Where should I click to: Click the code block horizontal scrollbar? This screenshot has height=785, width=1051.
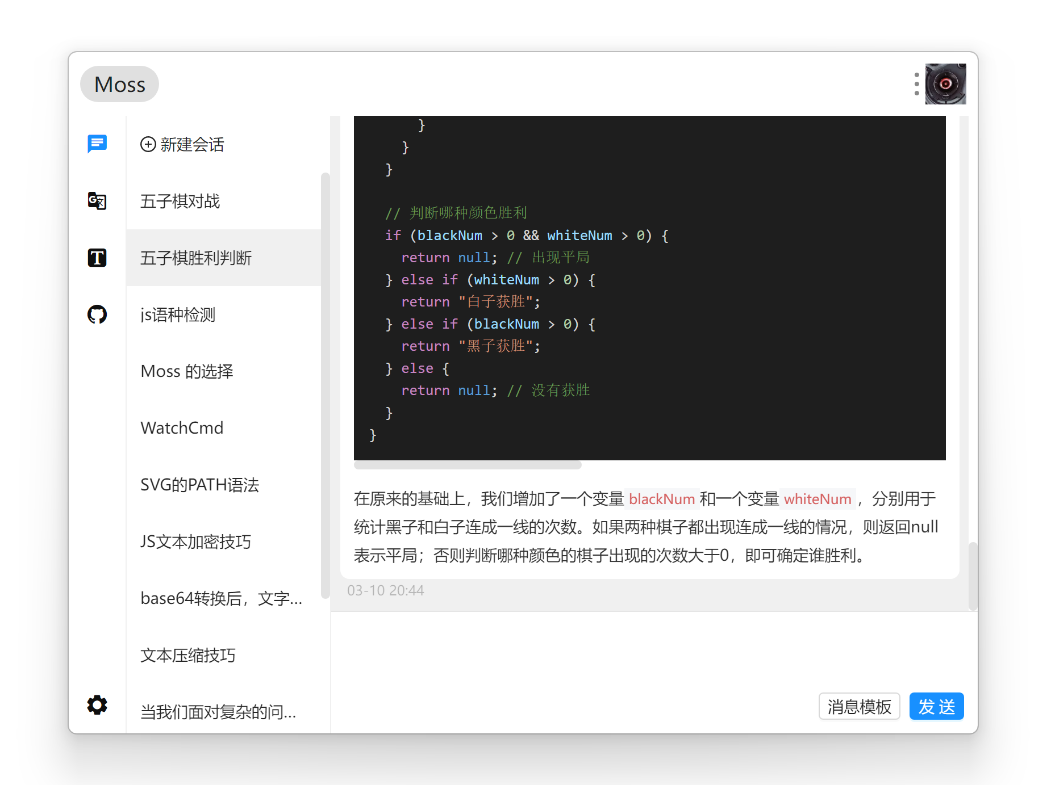tap(468, 465)
